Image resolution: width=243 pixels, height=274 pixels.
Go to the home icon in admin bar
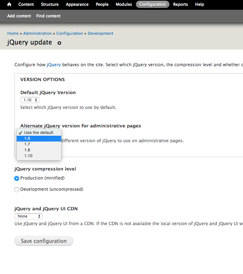9,4
